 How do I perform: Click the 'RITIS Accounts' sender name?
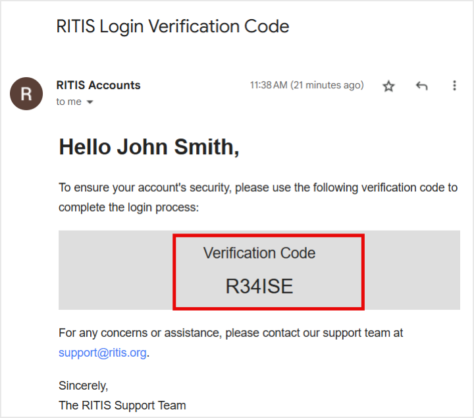pos(98,85)
